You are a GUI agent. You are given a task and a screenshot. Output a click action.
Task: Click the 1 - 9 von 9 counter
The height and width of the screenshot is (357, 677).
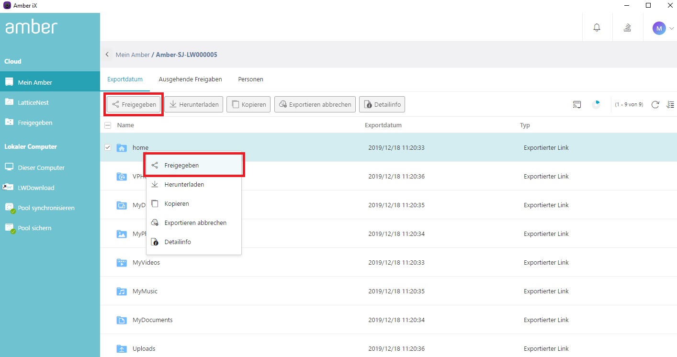(x=629, y=105)
